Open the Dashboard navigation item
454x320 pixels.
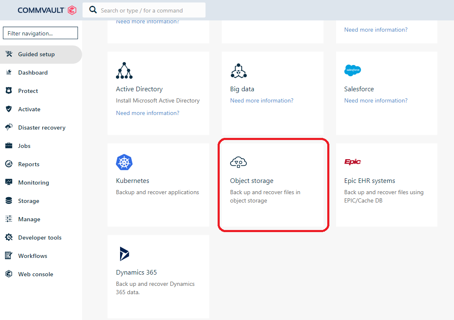click(33, 72)
